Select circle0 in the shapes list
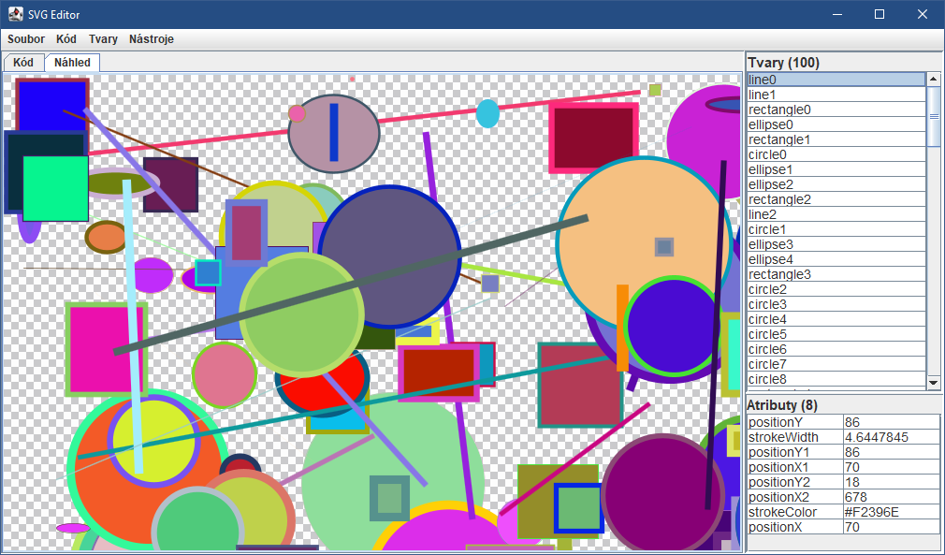945x555 pixels. (x=836, y=154)
